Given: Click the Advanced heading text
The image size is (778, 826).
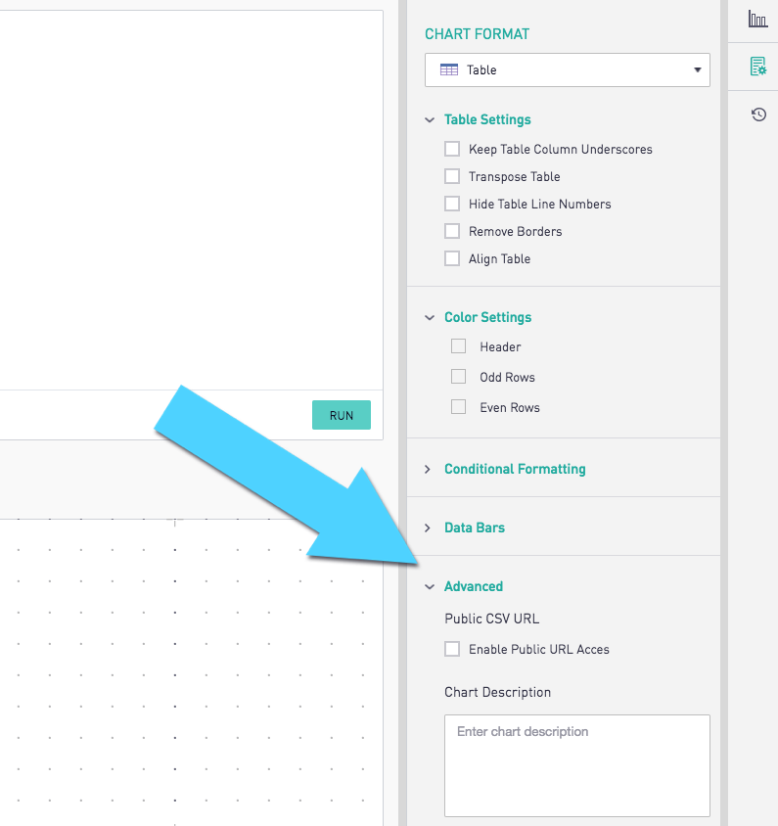Looking at the screenshot, I should click(x=474, y=587).
